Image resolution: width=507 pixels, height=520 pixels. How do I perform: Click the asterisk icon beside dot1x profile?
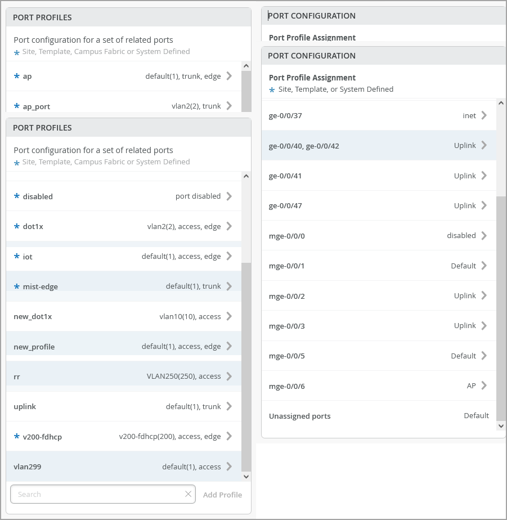pos(17,226)
